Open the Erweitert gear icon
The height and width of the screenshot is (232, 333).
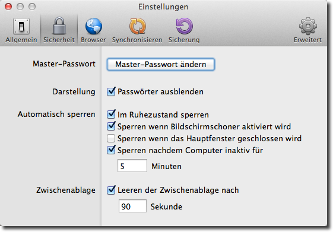coord(307,26)
